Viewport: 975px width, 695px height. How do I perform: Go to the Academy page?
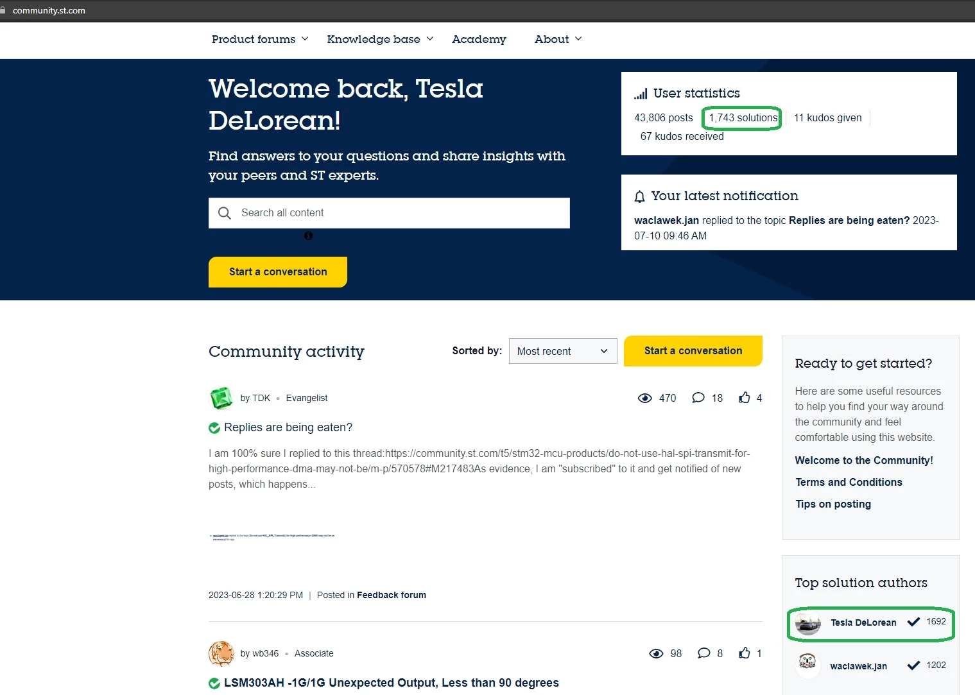479,39
